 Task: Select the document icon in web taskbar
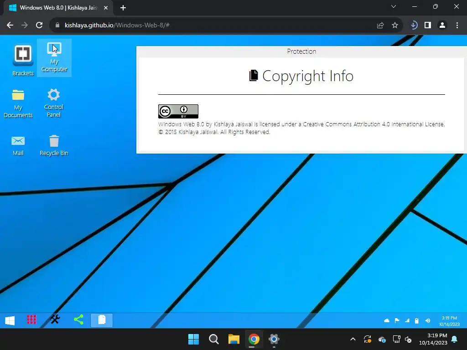(102, 320)
